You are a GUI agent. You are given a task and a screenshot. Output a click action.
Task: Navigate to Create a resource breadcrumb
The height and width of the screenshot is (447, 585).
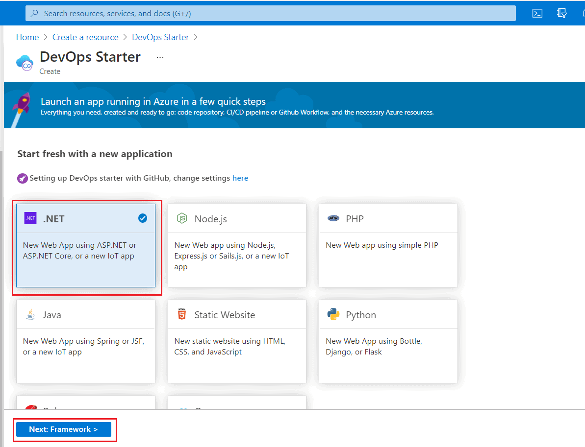point(85,37)
